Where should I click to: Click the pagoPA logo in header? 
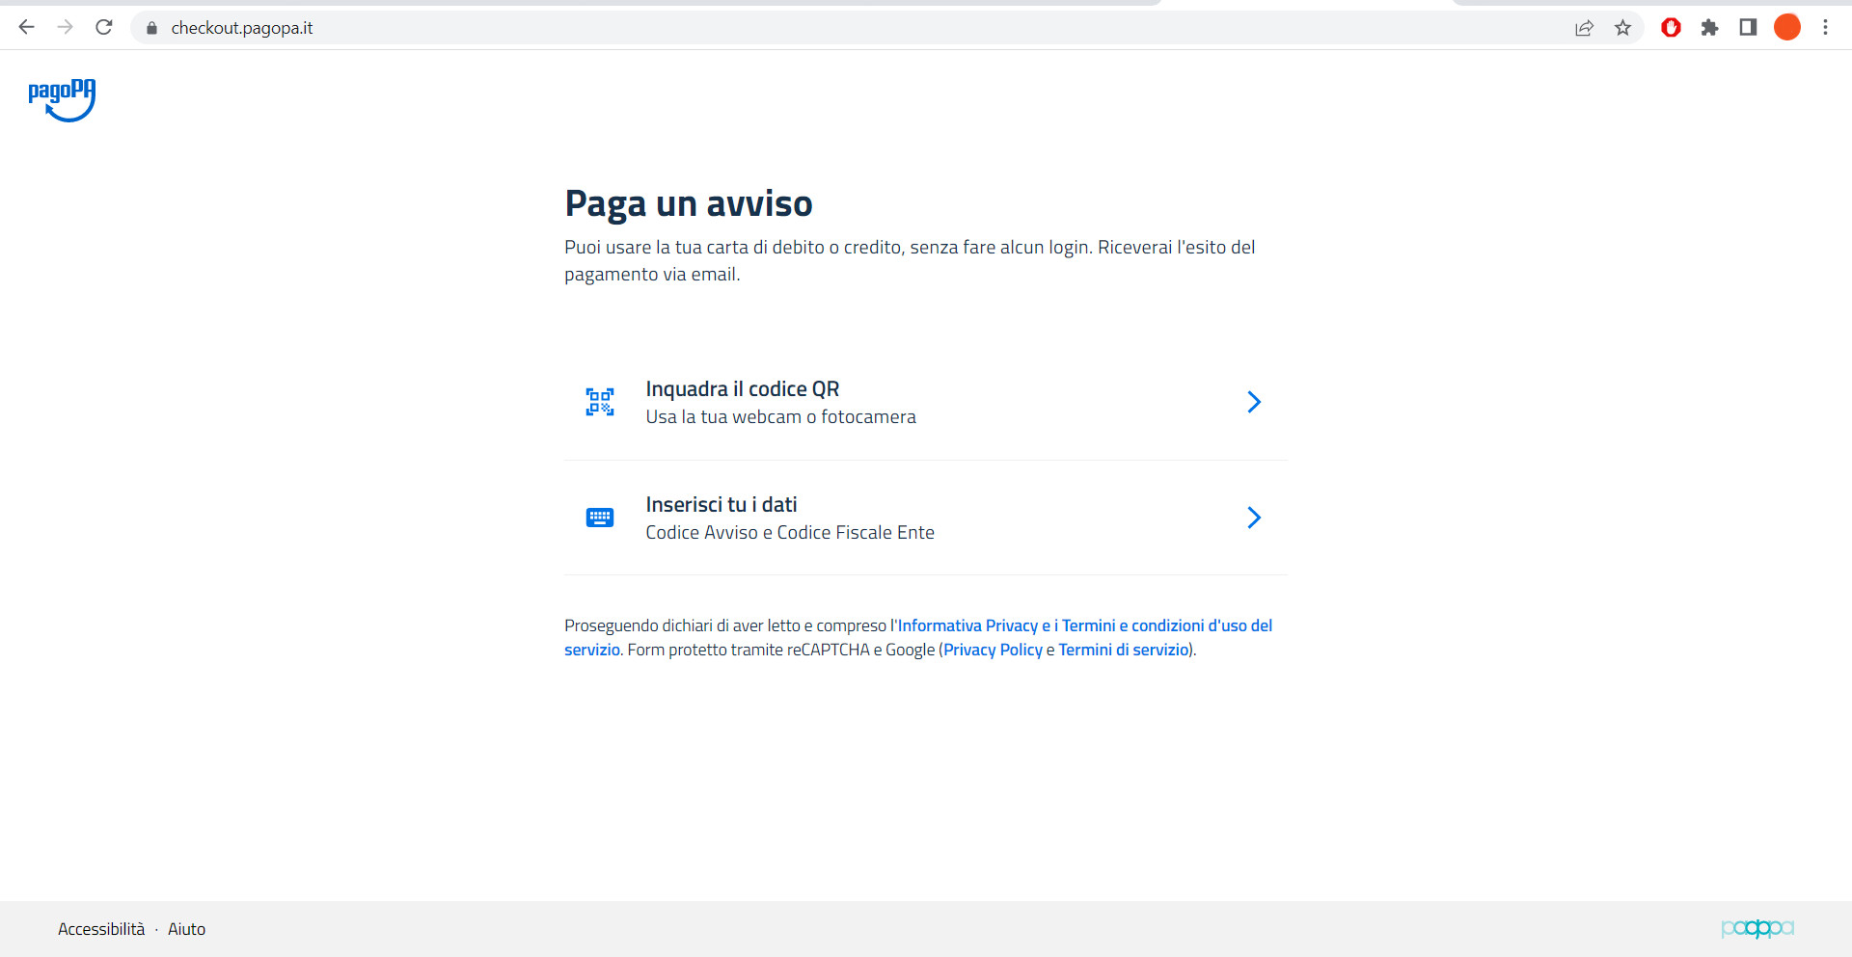(62, 100)
